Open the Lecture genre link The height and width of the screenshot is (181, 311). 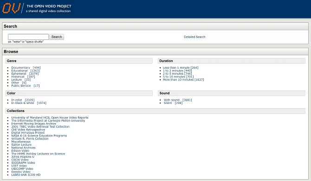pos(16,79)
